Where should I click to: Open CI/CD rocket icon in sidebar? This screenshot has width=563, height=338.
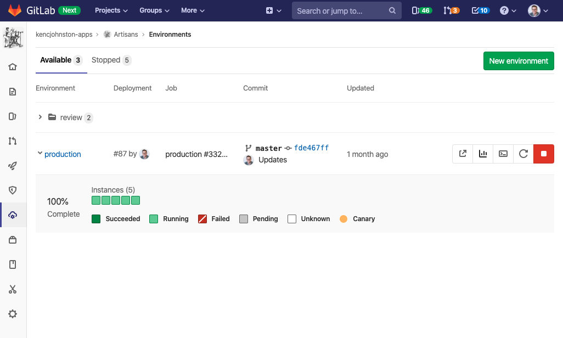13,166
